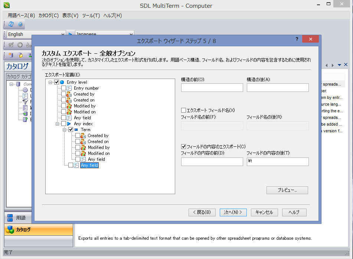Click the left arrow in right pane header
This screenshot has height=259, width=353.
coord(326,65)
